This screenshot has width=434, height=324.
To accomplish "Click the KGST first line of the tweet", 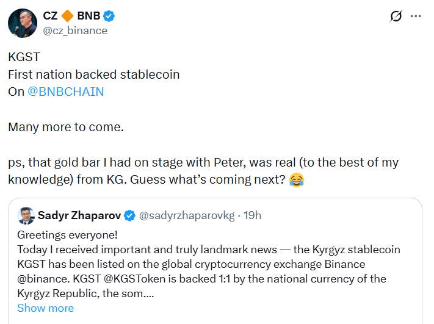I will [x=24, y=57].
